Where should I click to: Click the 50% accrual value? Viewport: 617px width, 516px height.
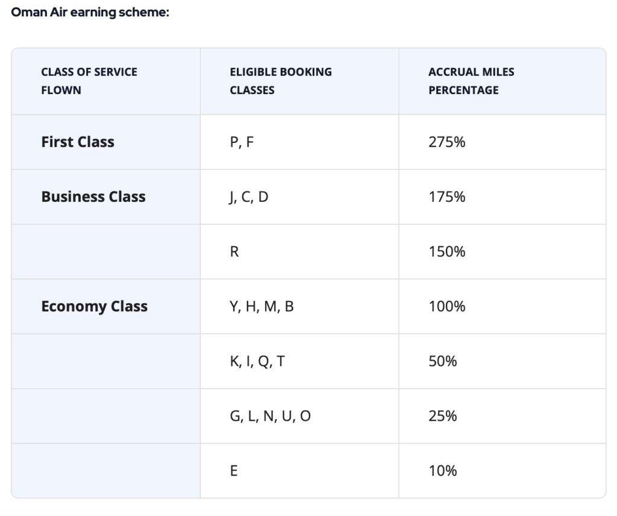point(443,361)
